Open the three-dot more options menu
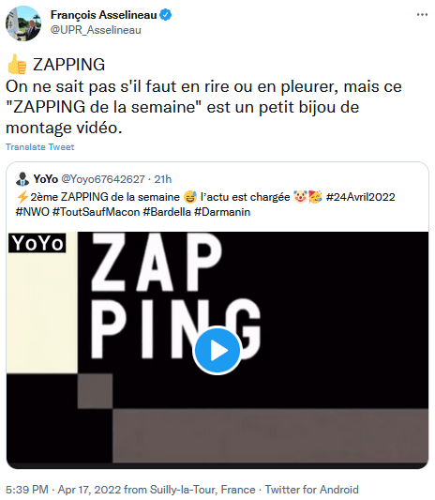 tap(422, 15)
